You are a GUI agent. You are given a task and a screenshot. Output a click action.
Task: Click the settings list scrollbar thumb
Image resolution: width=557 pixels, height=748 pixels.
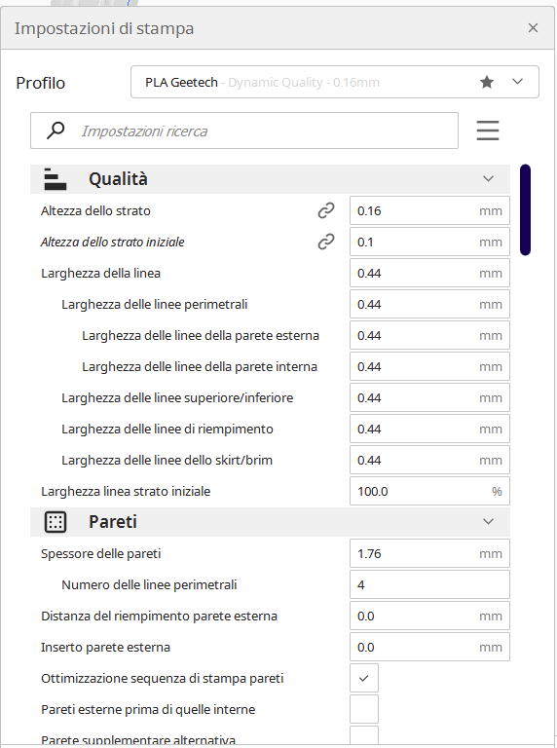tap(525, 210)
